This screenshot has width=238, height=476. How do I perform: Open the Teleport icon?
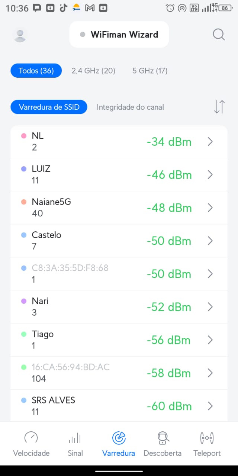pyautogui.click(x=207, y=438)
